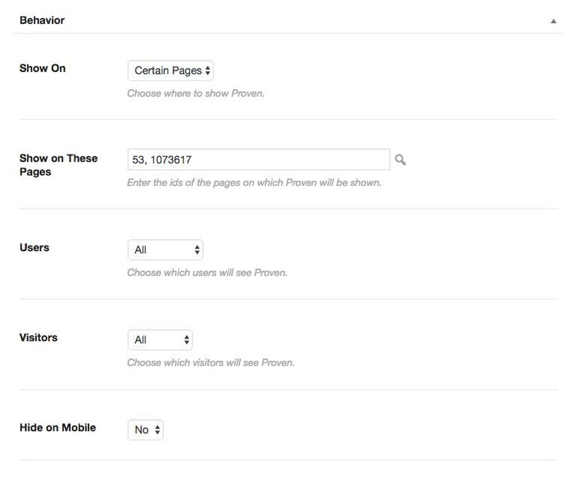The height and width of the screenshot is (495, 578).
Task: Click the up-down arrows on Visitors select
Action: pyautogui.click(x=187, y=340)
